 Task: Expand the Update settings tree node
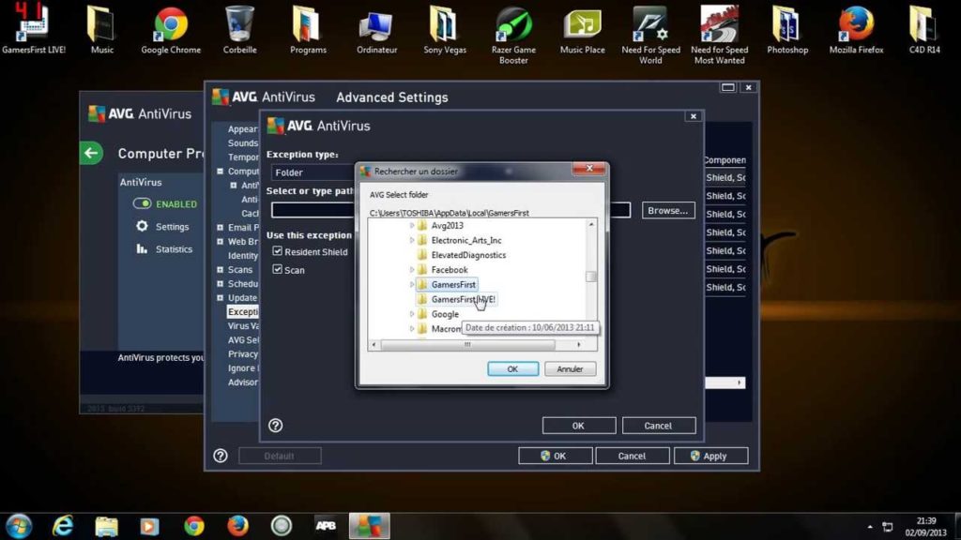pos(220,297)
